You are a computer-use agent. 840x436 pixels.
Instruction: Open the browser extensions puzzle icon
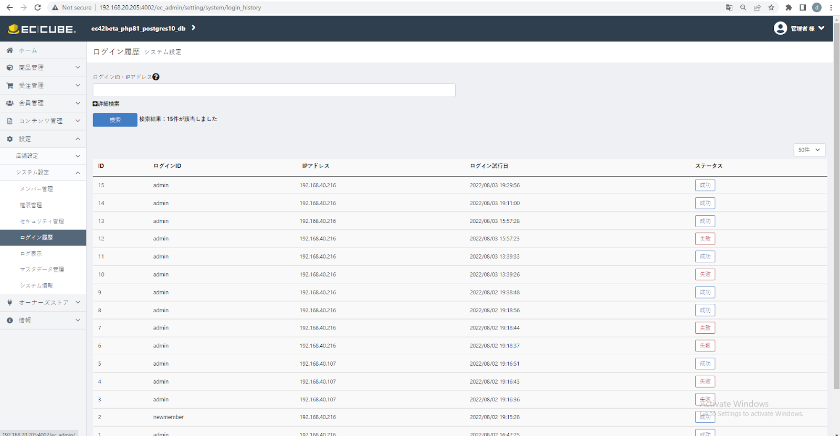click(x=789, y=7)
